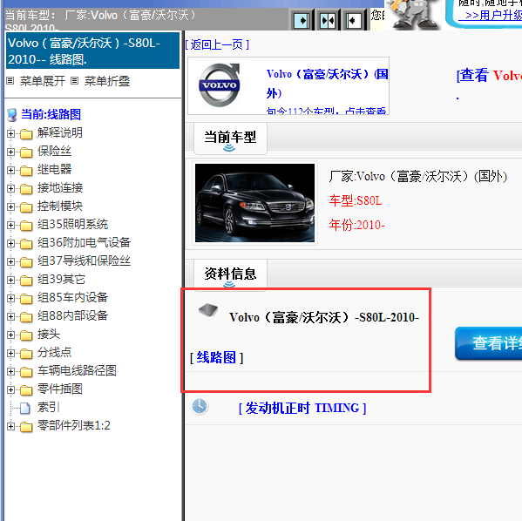Click the Volvo S80L-2010 线路图 sidebar header

93,51
